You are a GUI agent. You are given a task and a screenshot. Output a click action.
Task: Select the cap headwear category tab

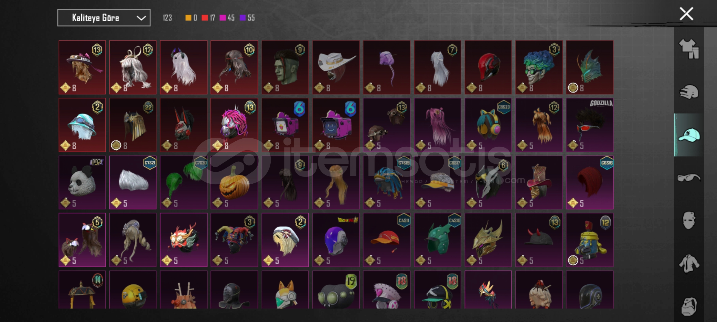click(x=689, y=135)
